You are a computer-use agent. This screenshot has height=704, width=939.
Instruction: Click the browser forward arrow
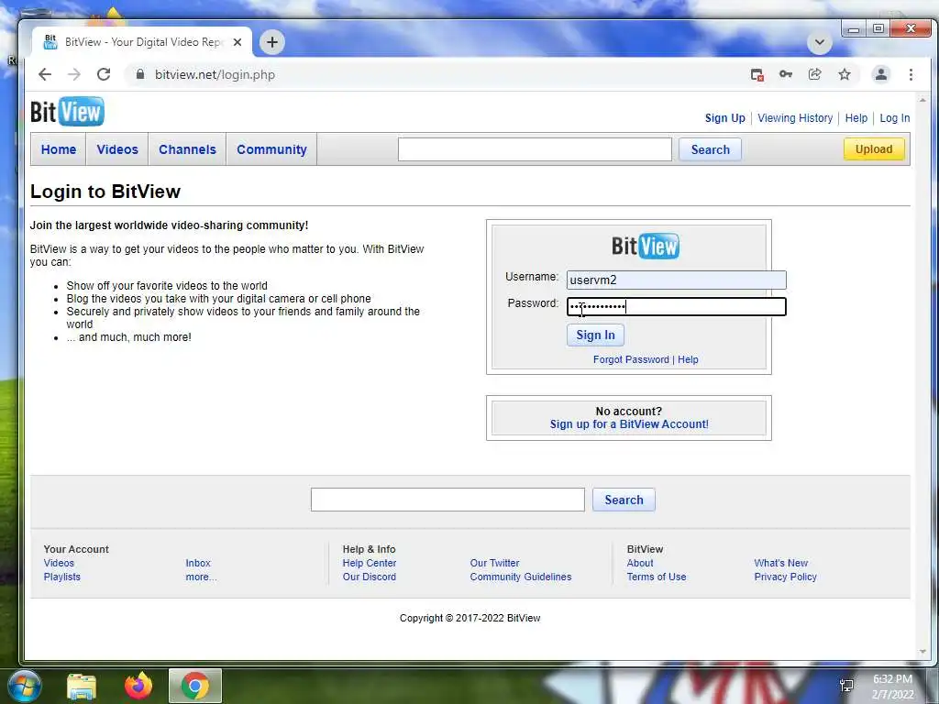tap(74, 74)
